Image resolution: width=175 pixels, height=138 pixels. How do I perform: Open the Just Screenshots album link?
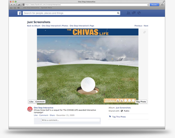(x=123, y=108)
